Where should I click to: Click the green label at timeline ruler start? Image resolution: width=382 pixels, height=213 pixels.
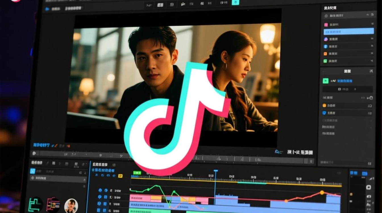coord(137,173)
